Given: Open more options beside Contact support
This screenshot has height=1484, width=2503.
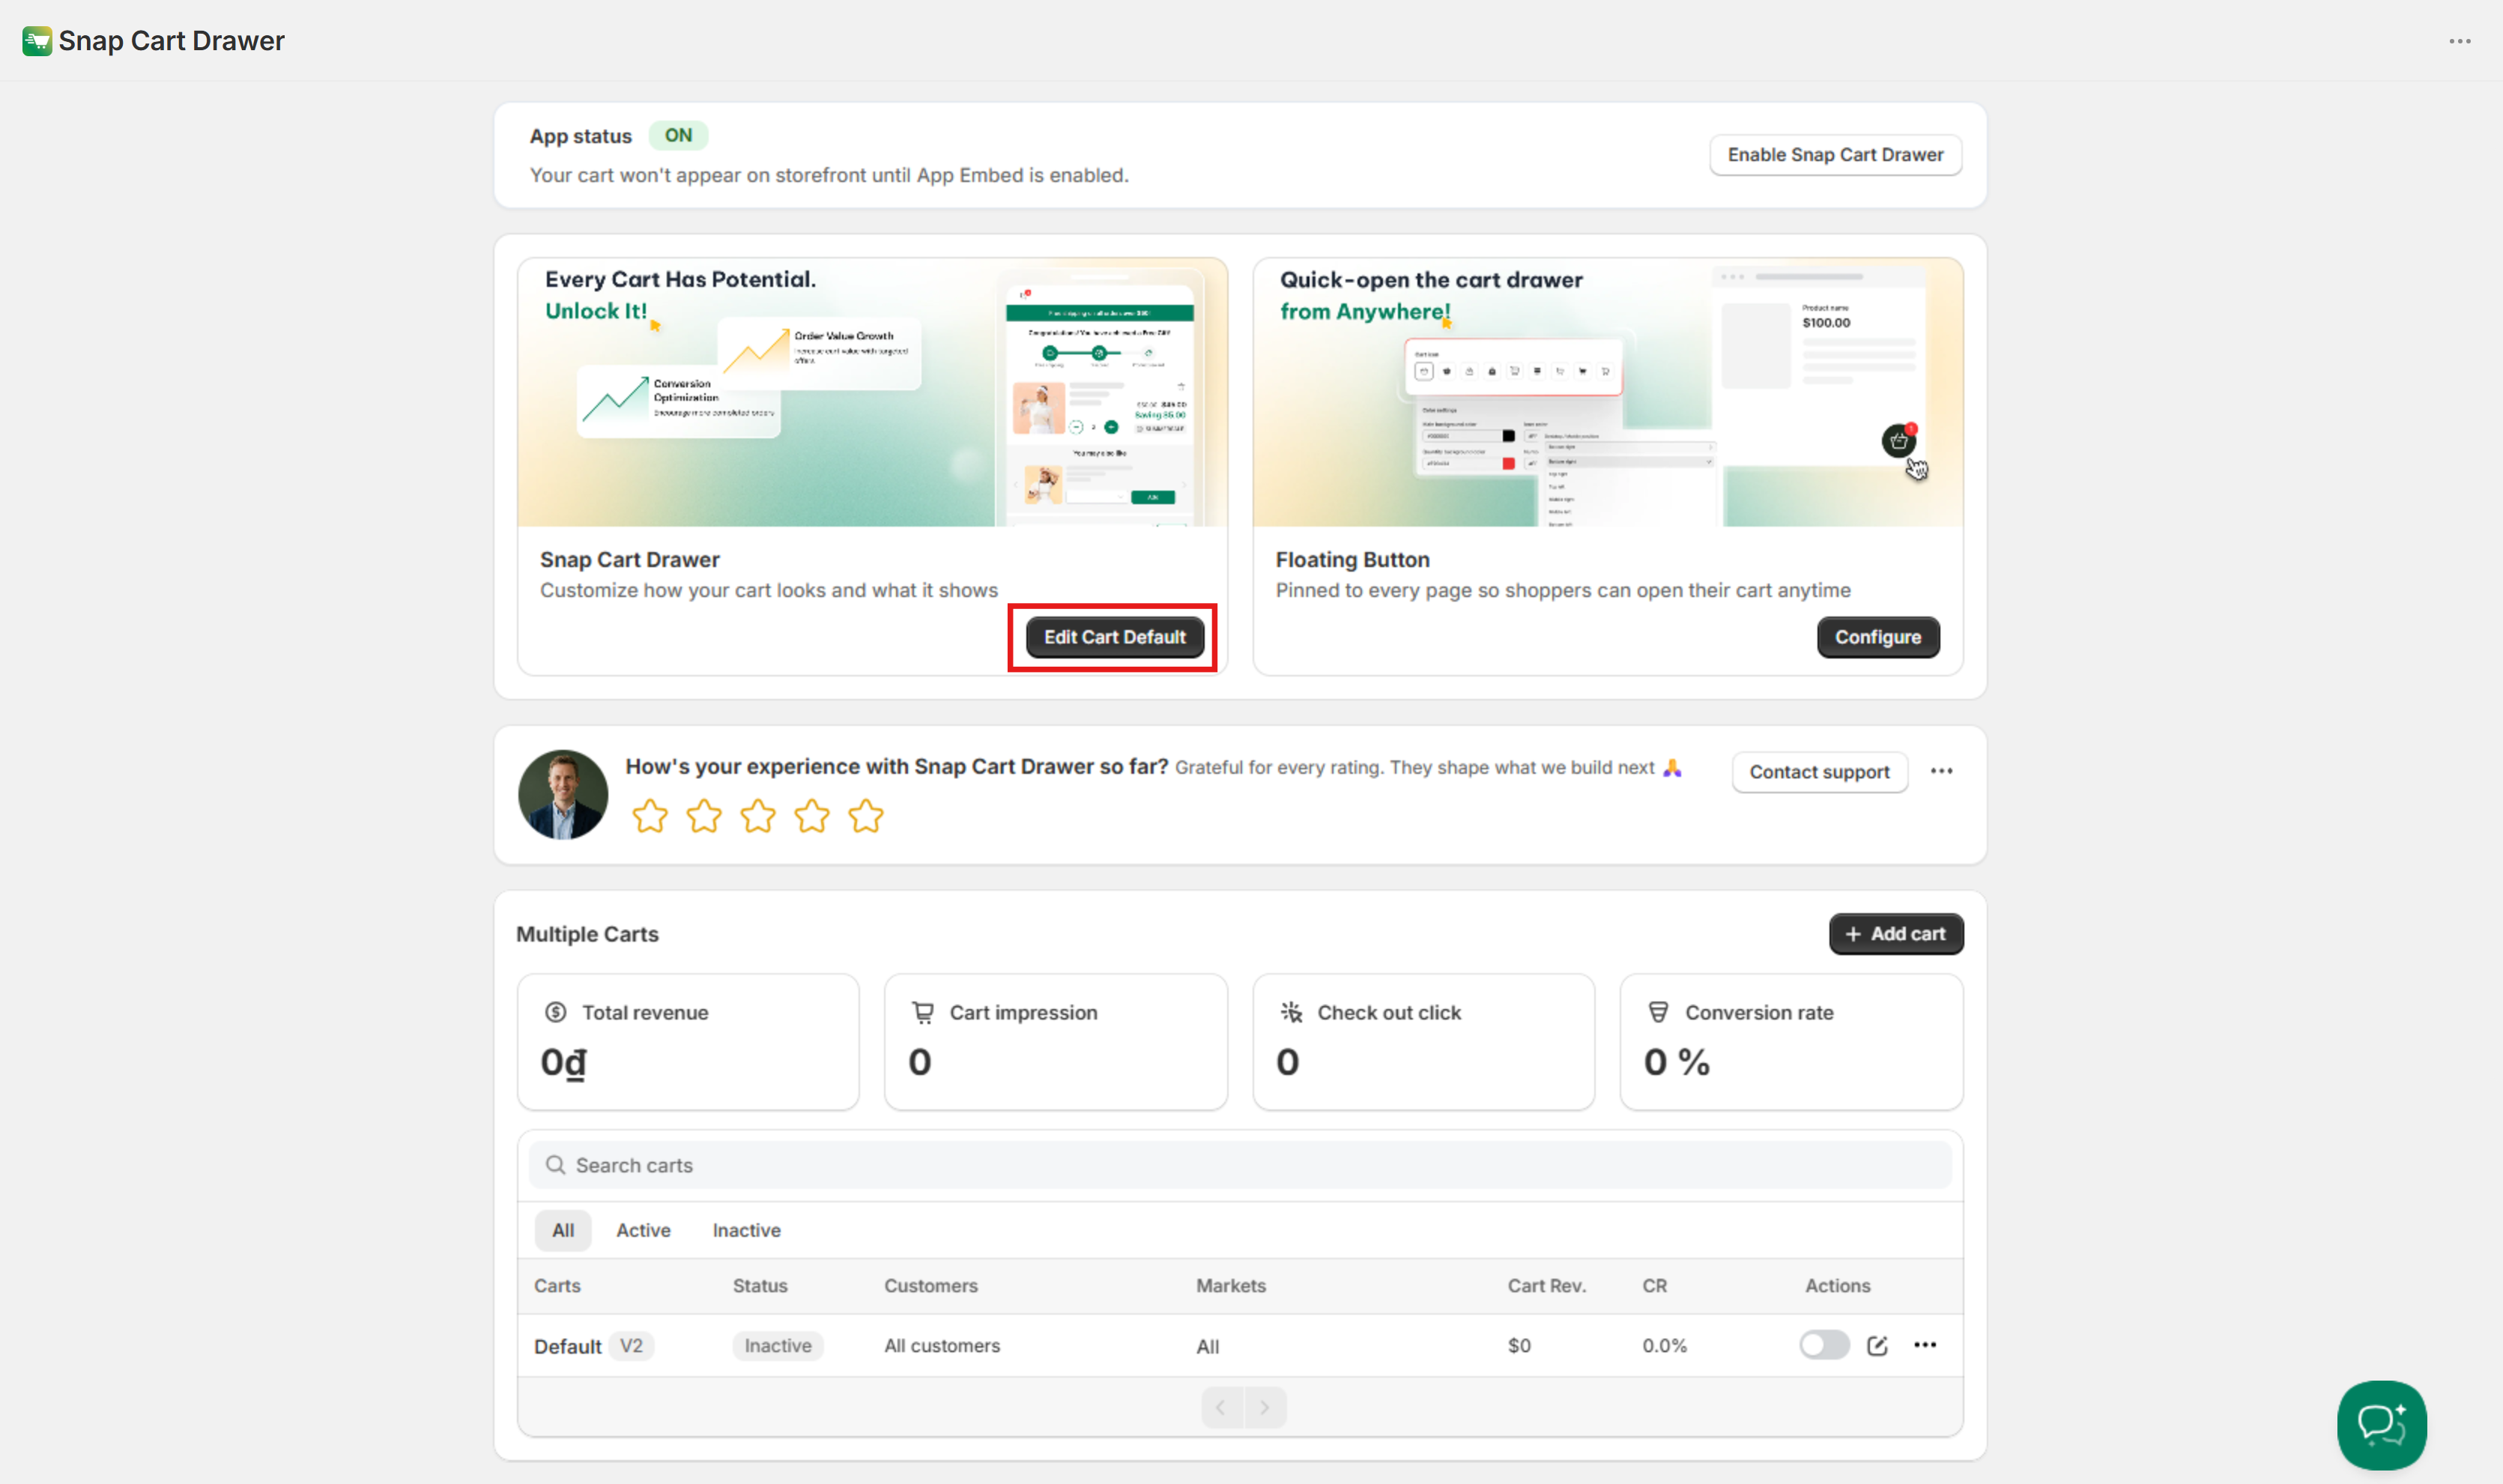Looking at the screenshot, I should pyautogui.click(x=1942, y=771).
